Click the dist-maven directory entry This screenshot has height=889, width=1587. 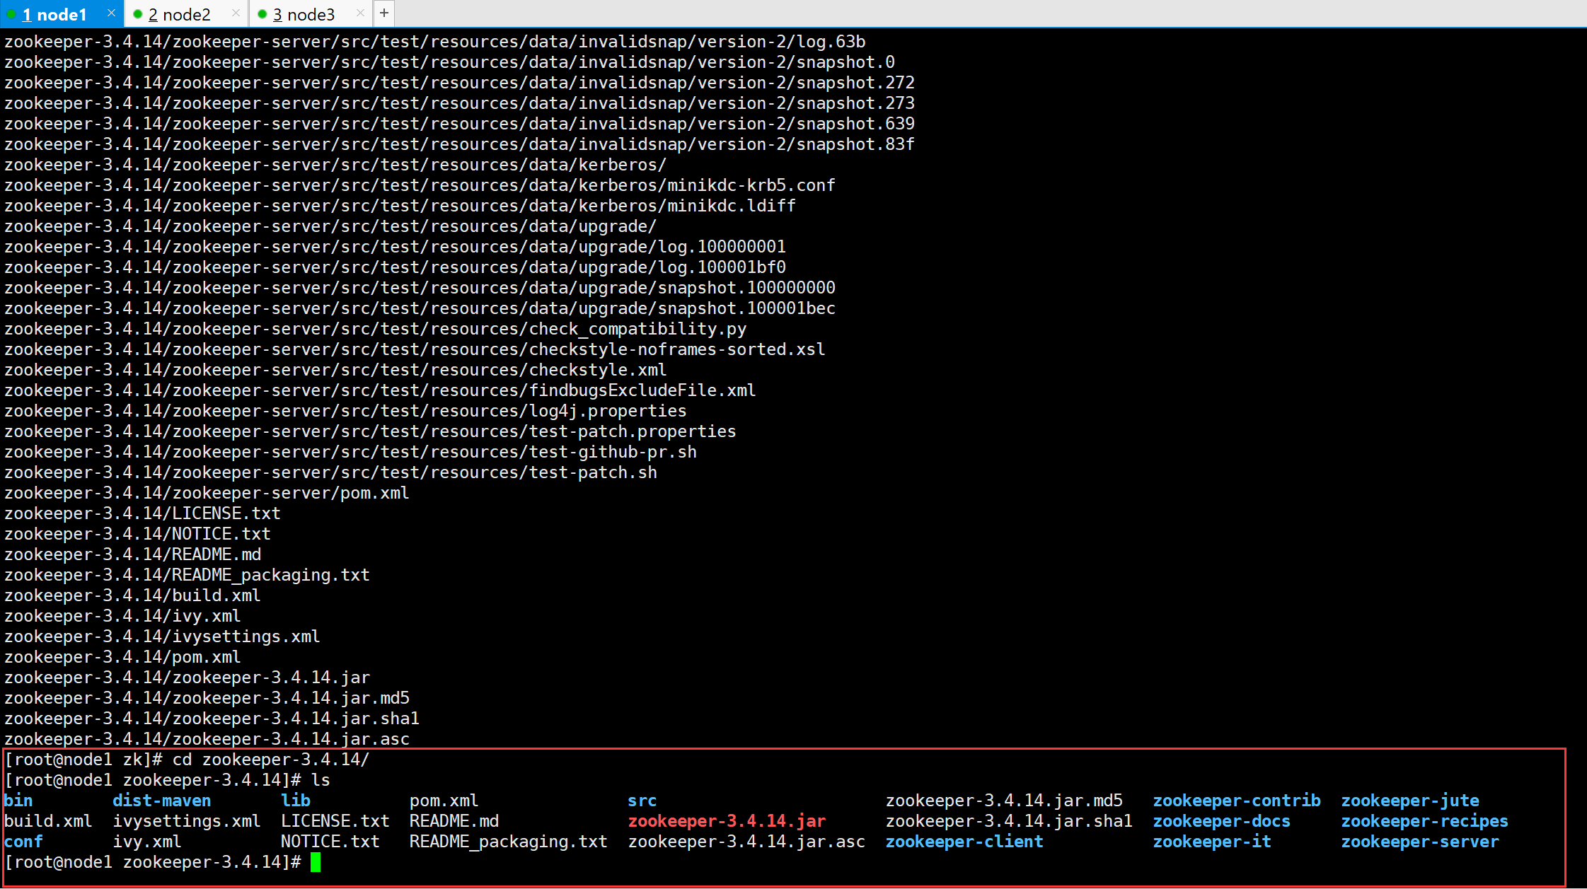click(x=161, y=801)
